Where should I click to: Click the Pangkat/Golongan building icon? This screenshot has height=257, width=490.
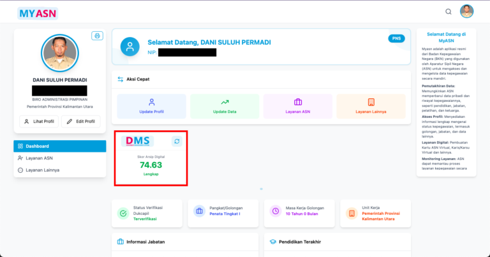point(199,211)
